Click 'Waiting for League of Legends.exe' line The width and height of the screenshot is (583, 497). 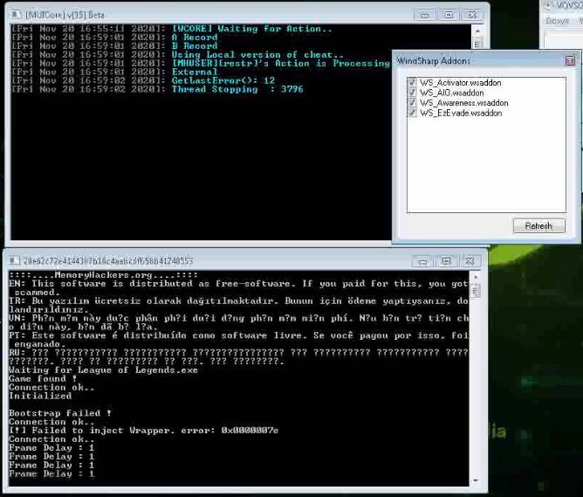pos(103,370)
